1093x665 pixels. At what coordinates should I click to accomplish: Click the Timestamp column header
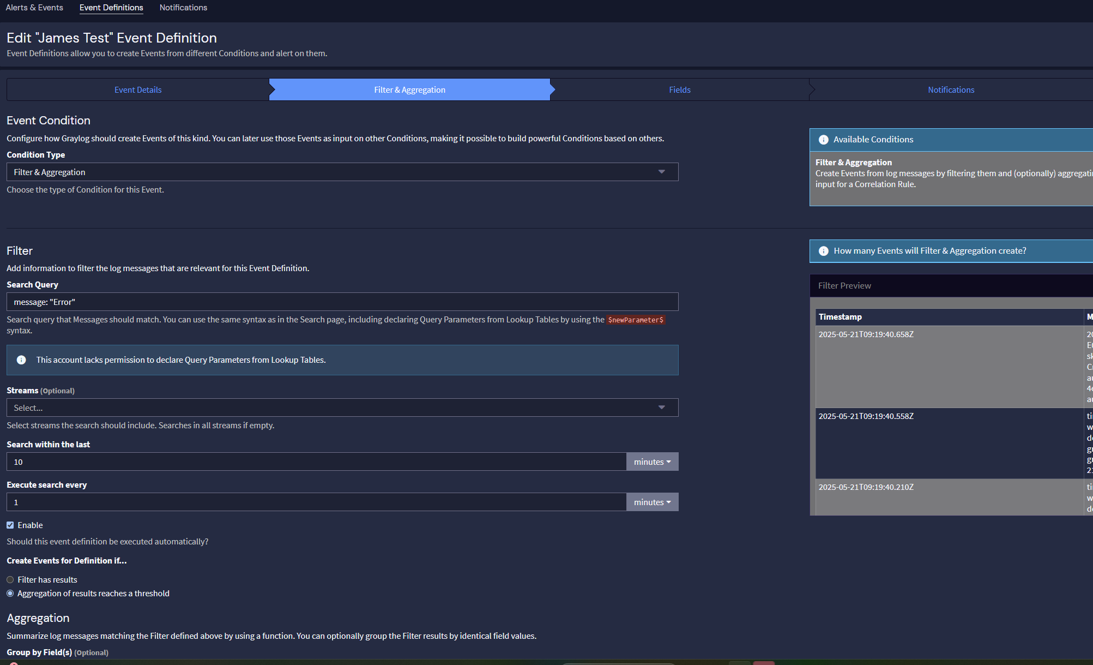click(x=840, y=317)
